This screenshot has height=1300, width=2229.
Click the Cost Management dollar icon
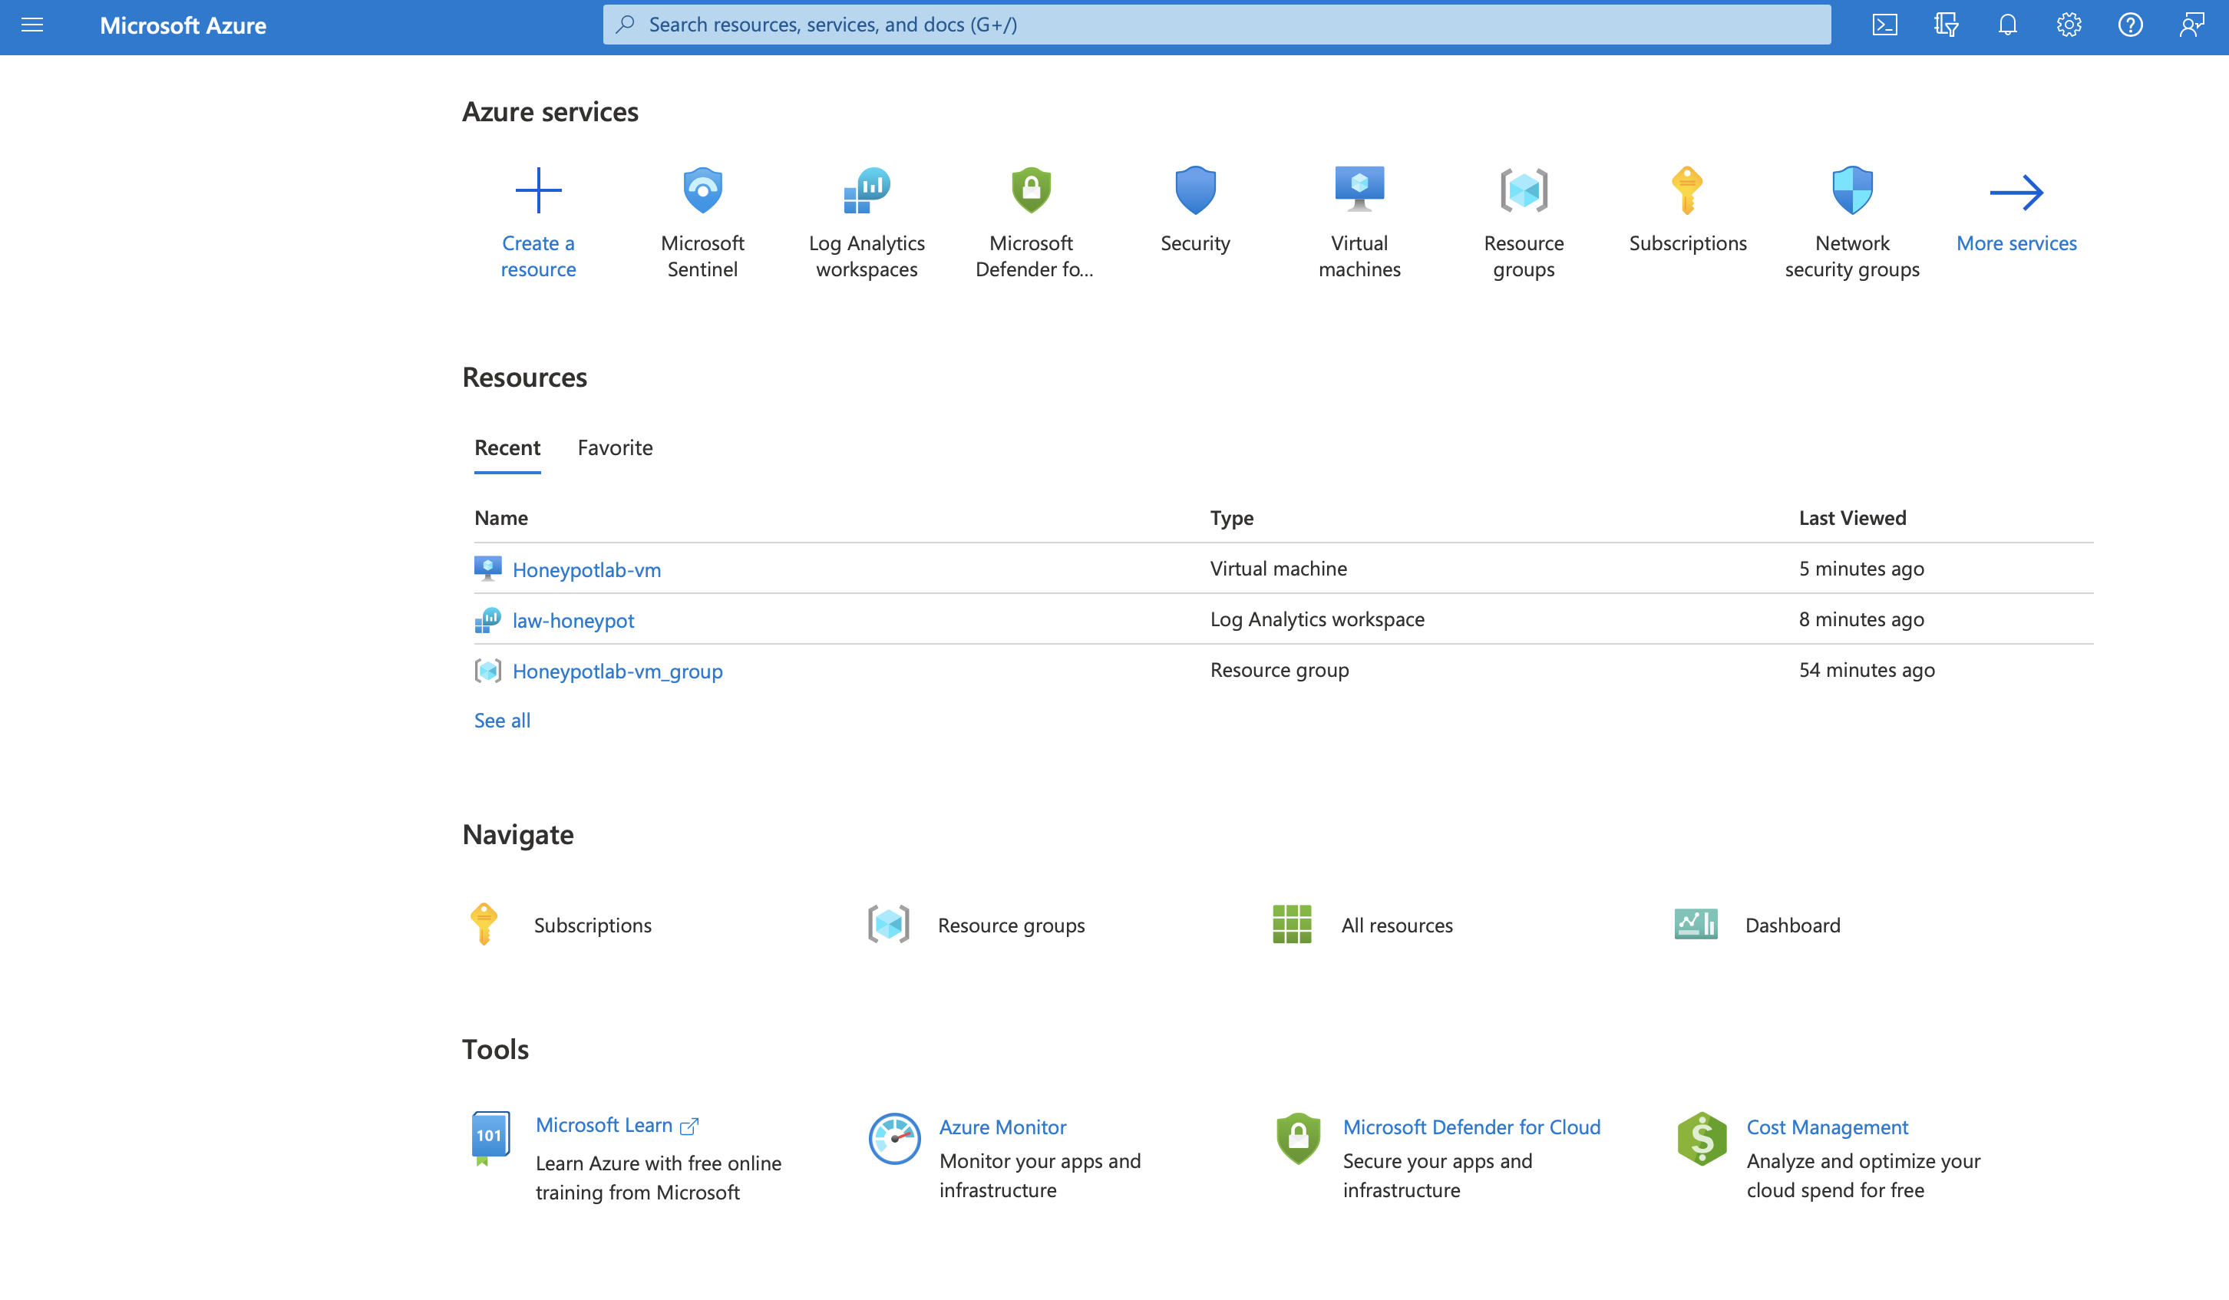point(1702,1138)
